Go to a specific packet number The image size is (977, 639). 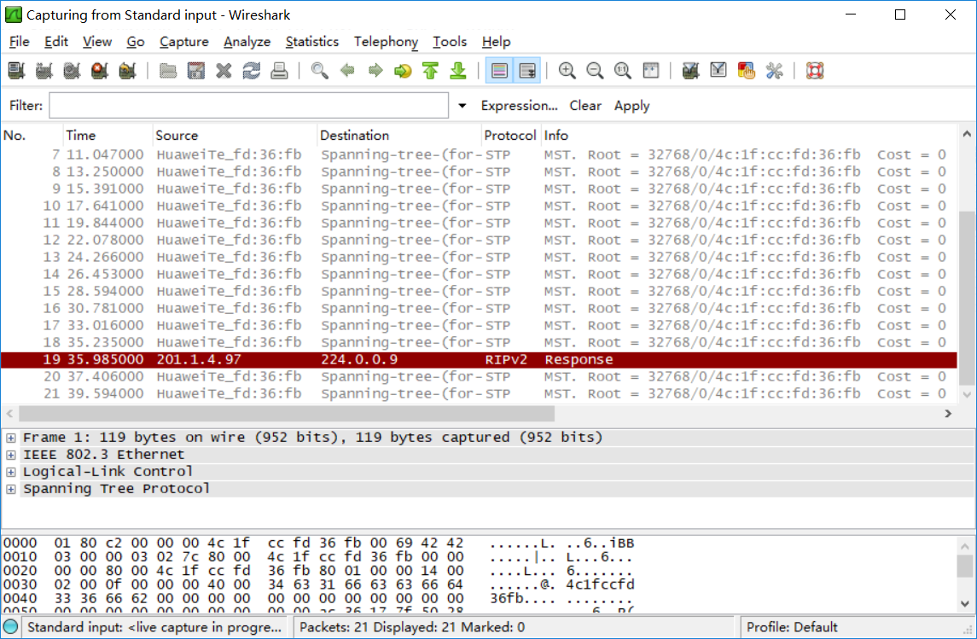[x=403, y=70]
